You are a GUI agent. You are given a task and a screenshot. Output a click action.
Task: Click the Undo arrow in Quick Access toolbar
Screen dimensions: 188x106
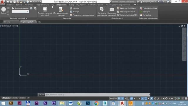point(31,1)
